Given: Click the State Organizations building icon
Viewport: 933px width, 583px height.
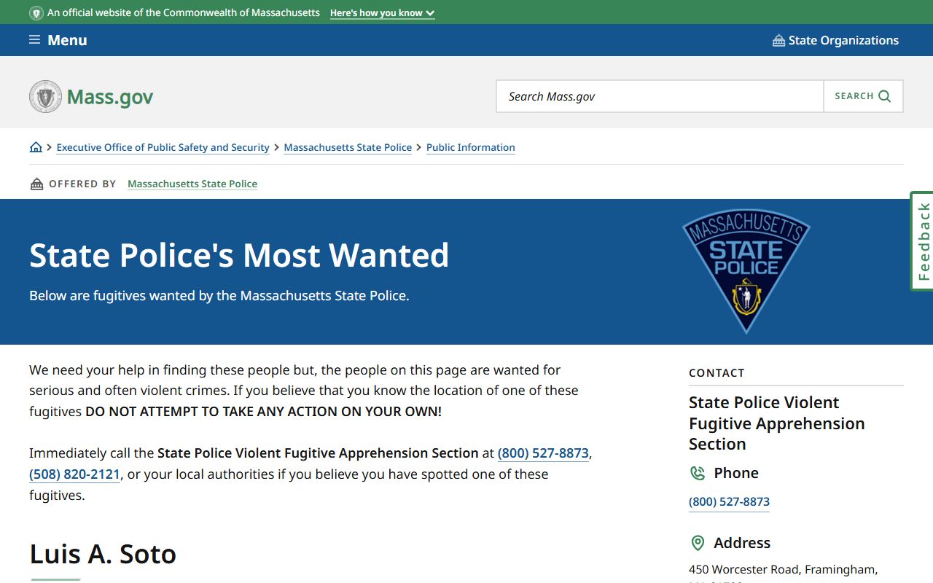Looking at the screenshot, I should 778,40.
